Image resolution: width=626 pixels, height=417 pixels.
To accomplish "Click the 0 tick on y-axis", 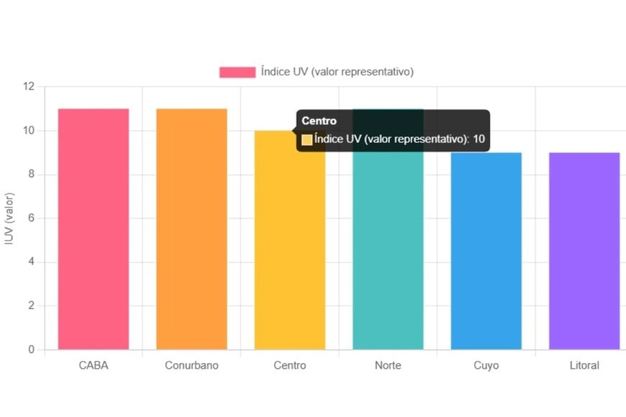I will coord(32,349).
